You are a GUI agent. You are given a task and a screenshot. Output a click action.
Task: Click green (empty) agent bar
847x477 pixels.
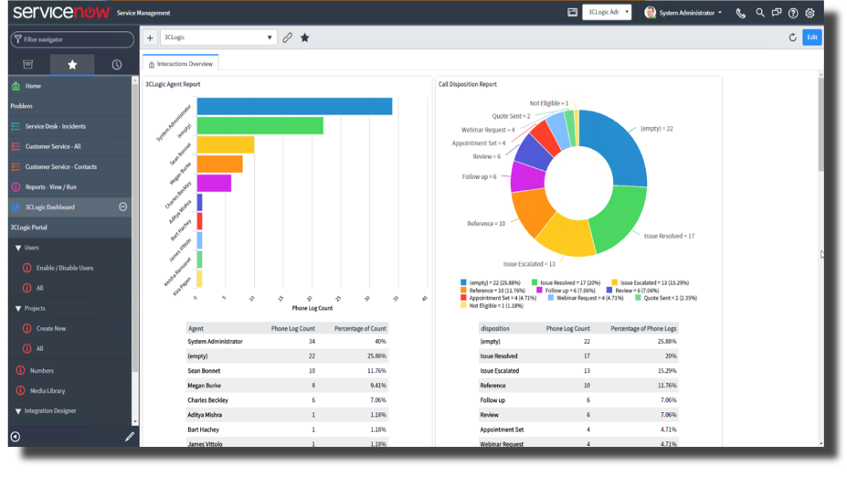(x=259, y=125)
